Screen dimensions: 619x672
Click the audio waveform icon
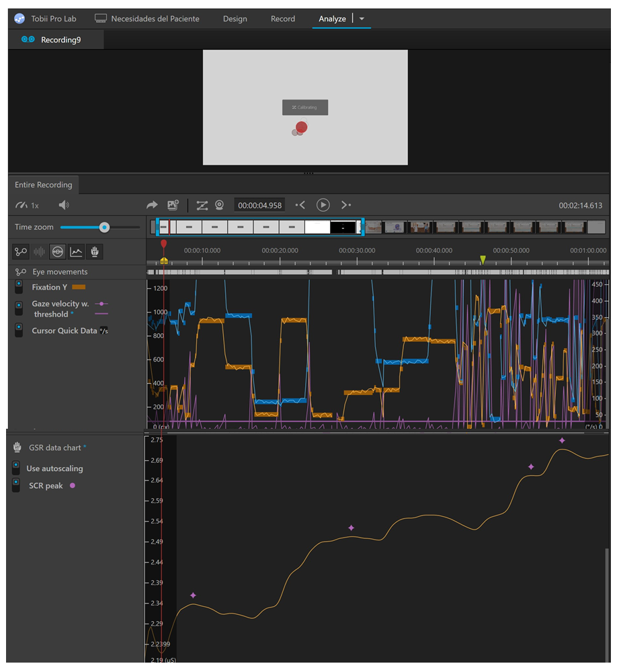click(40, 252)
